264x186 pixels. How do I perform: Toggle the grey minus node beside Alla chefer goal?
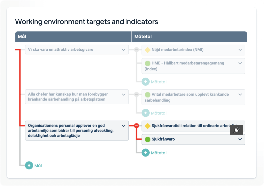coord(137,94)
